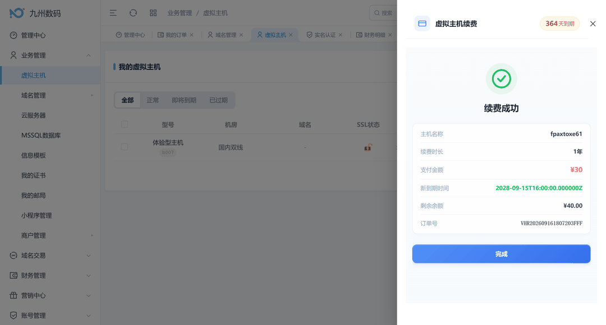
Task: Click the search magnifier icon
Action: coord(377,13)
